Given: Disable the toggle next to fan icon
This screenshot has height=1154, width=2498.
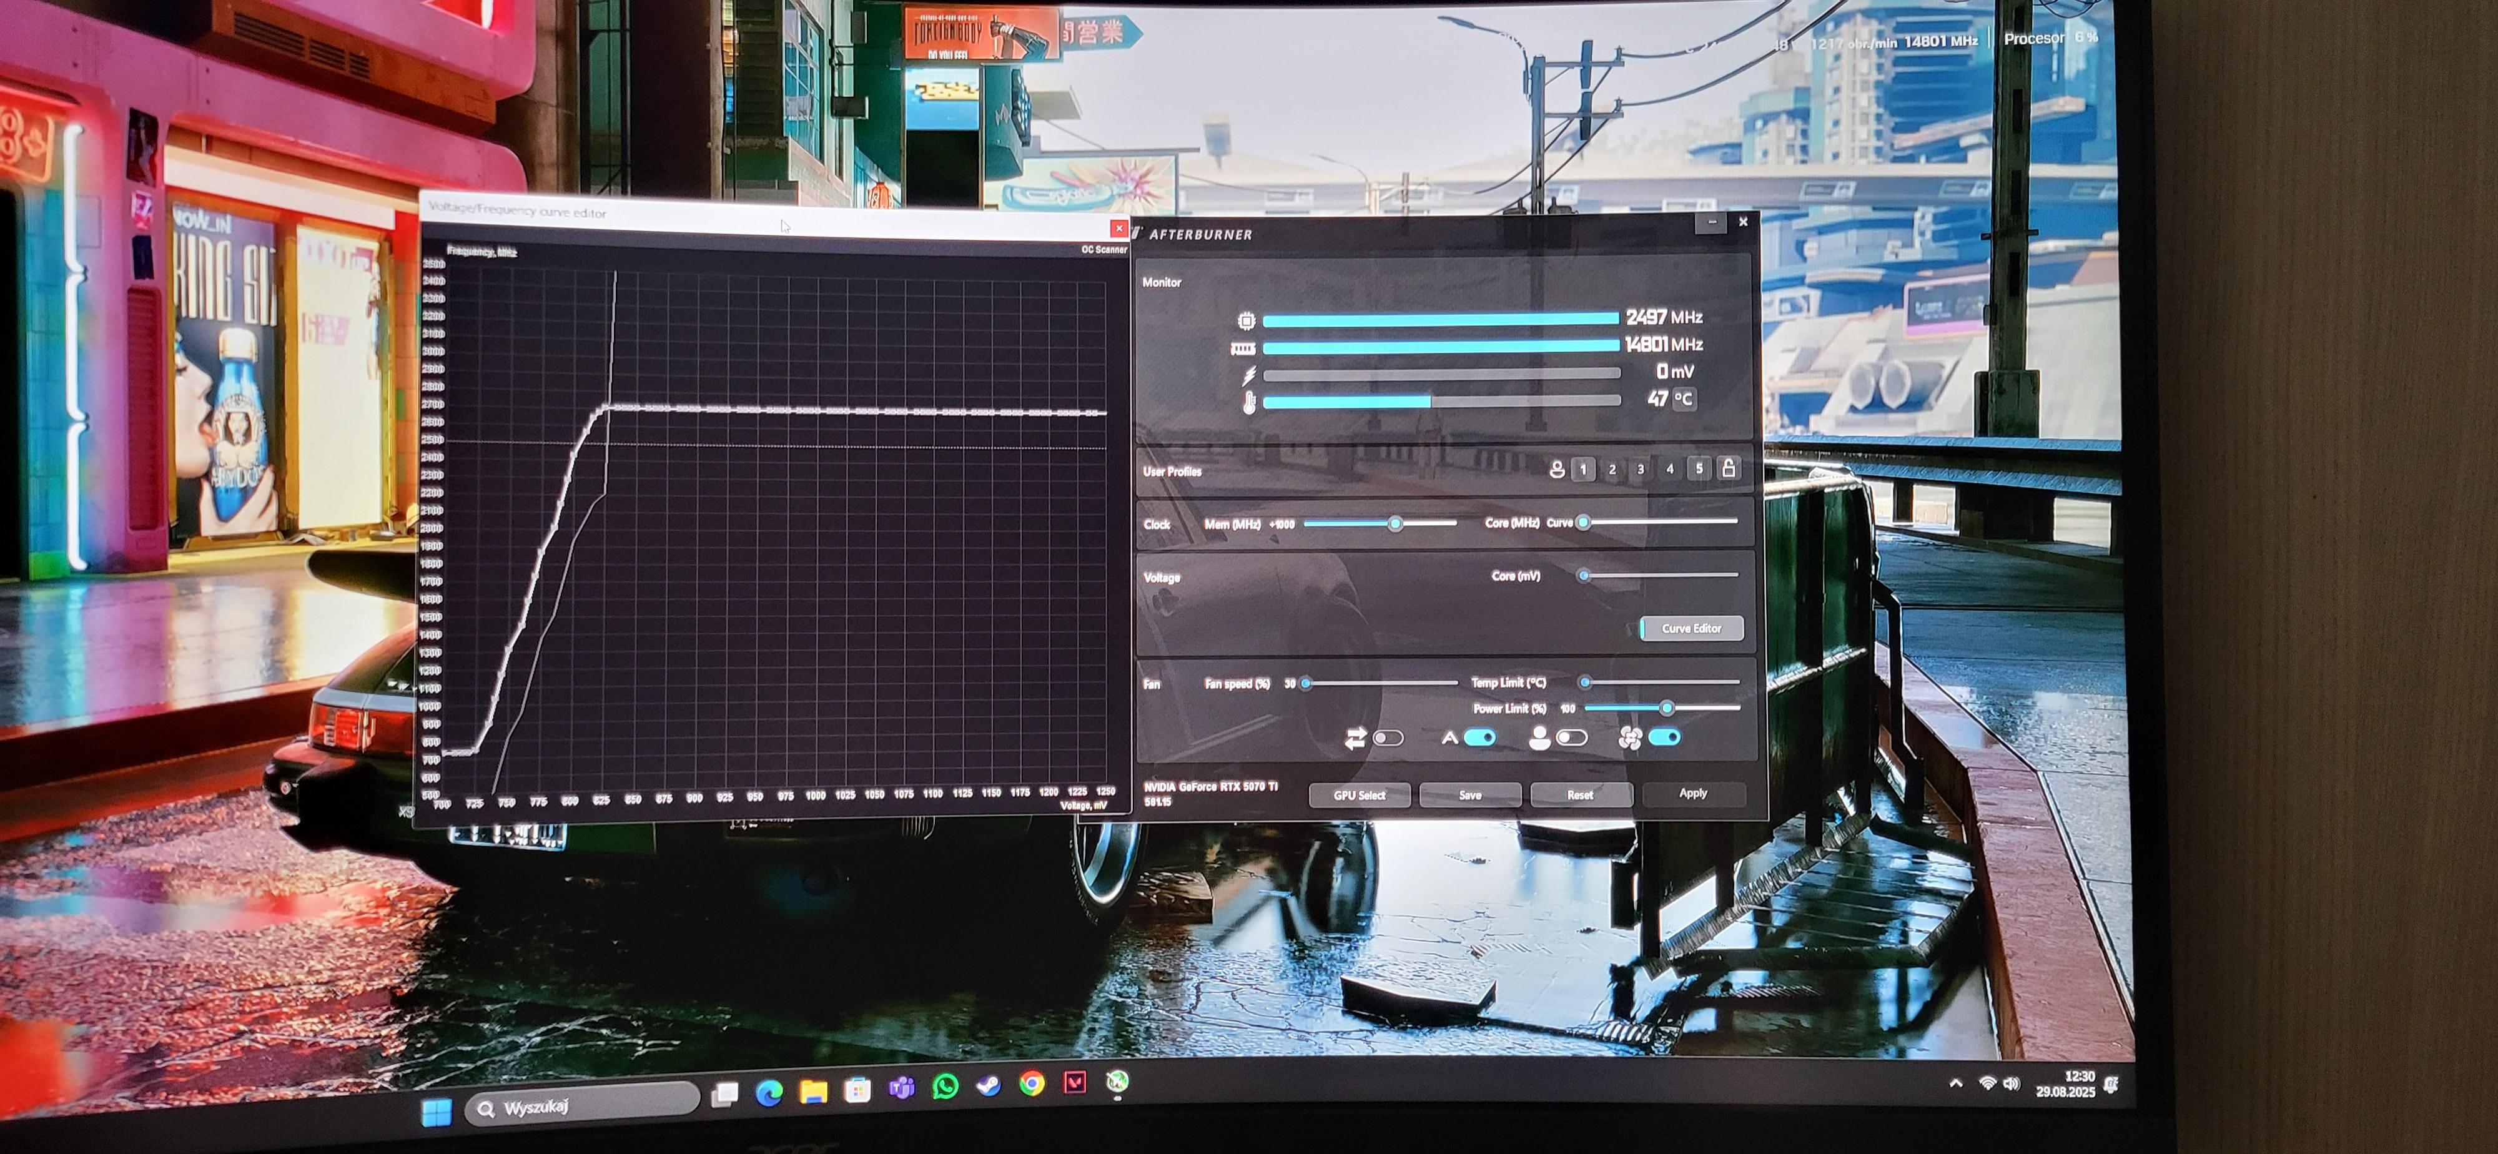Looking at the screenshot, I should point(1664,738).
